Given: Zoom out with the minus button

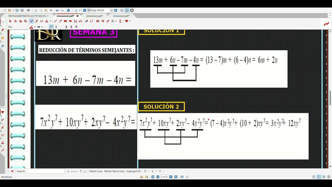Looking at the screenshot, I should click(85, 10).
